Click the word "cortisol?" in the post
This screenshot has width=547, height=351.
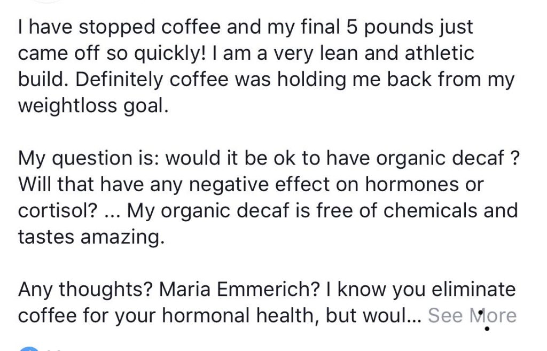(x=58, y=210)
